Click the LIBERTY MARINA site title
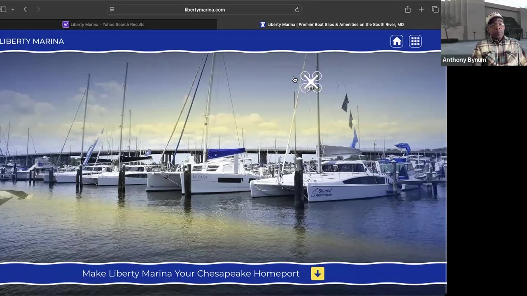Viewport: 527px width, 296px height. tap(32, 41)
